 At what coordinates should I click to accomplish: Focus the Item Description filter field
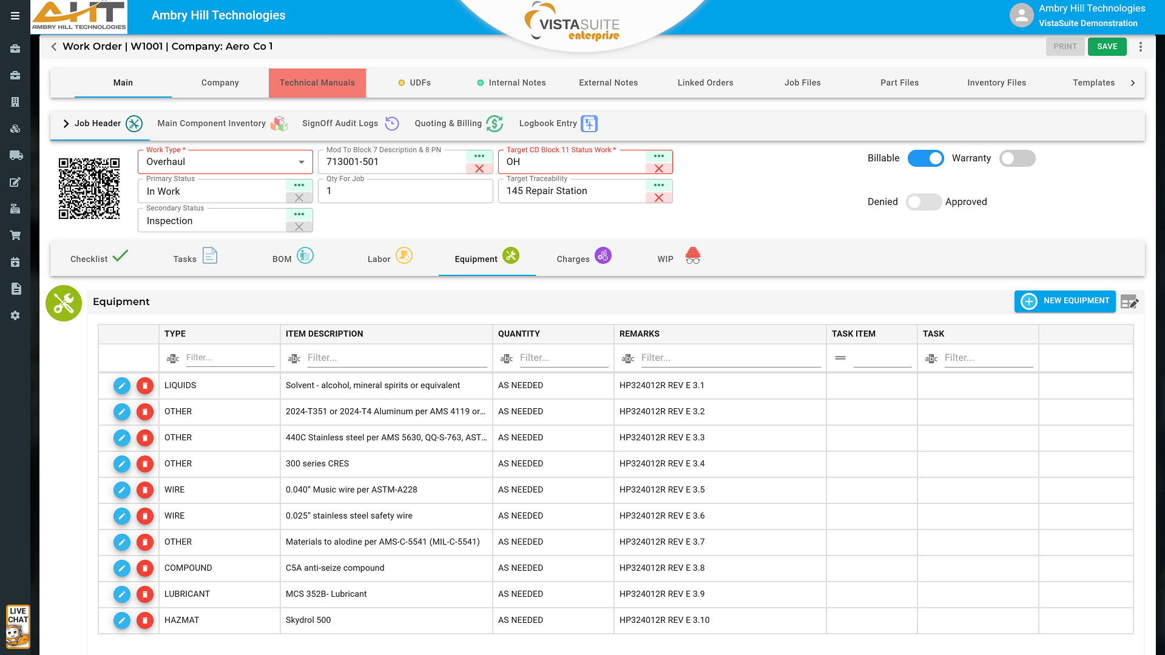point(396,358)
